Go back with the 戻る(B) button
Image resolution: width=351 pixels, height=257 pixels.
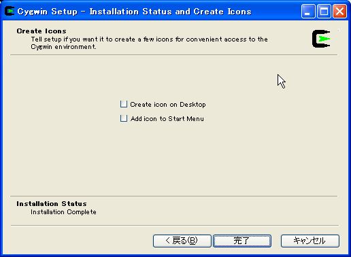tap(182, 241)
